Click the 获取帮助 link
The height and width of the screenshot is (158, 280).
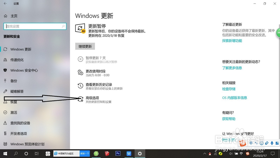(x=229, y=119)
